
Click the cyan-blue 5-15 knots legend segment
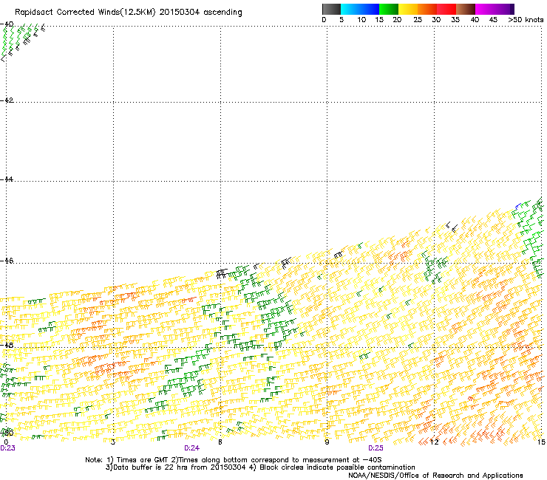[x=360, y=9]
